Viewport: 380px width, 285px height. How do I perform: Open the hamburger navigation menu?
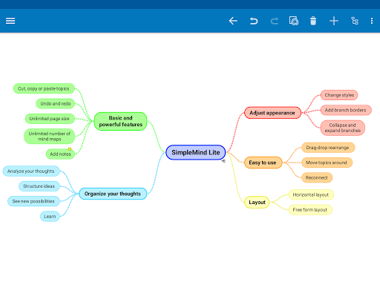click(x=10, y=21)
